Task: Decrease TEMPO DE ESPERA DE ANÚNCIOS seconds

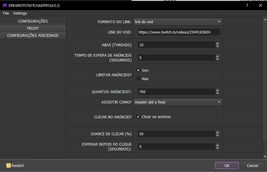Action: (217, 59)
